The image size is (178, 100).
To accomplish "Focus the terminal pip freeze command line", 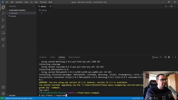I will [x=53, y=95].
